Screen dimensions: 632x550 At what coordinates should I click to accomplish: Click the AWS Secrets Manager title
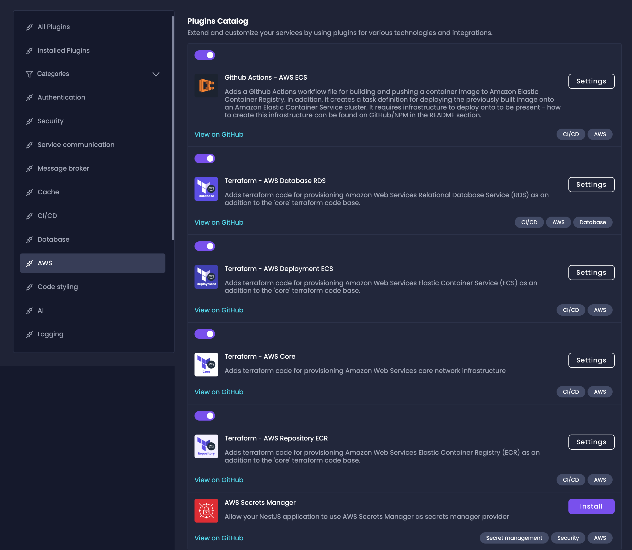tap(260, 502)
